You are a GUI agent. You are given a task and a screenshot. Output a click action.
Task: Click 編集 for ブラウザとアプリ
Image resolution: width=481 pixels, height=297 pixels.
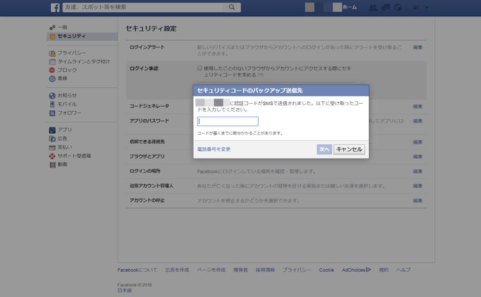[418, 157]
